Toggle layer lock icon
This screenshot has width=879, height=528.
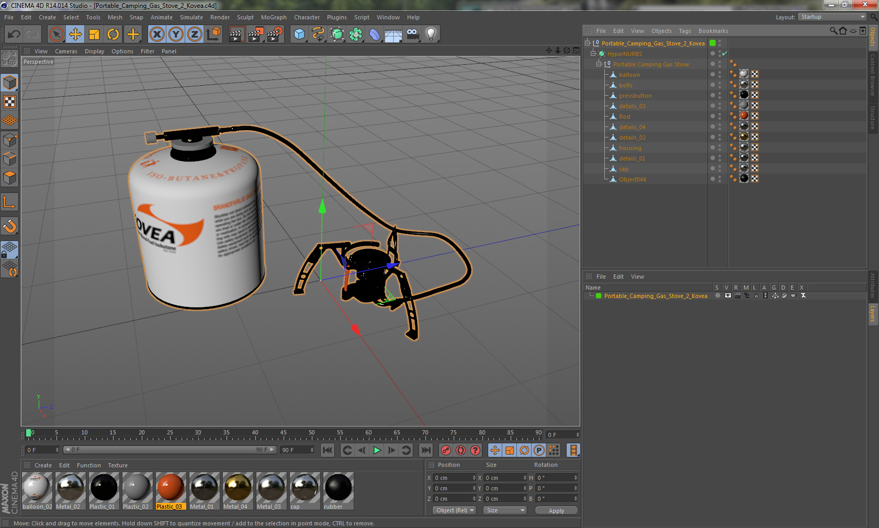(x=756, y=296)
